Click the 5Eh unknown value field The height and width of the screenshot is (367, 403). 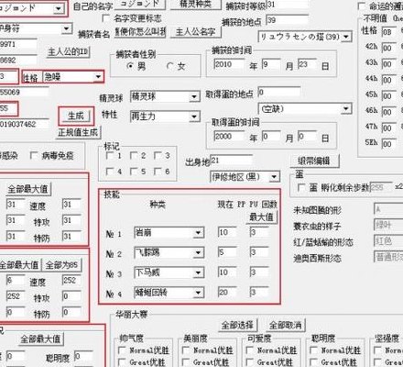389,144
